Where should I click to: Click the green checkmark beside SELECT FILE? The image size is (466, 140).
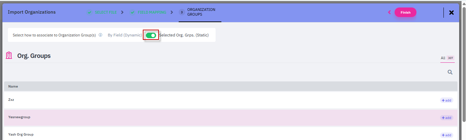[90, 12]
